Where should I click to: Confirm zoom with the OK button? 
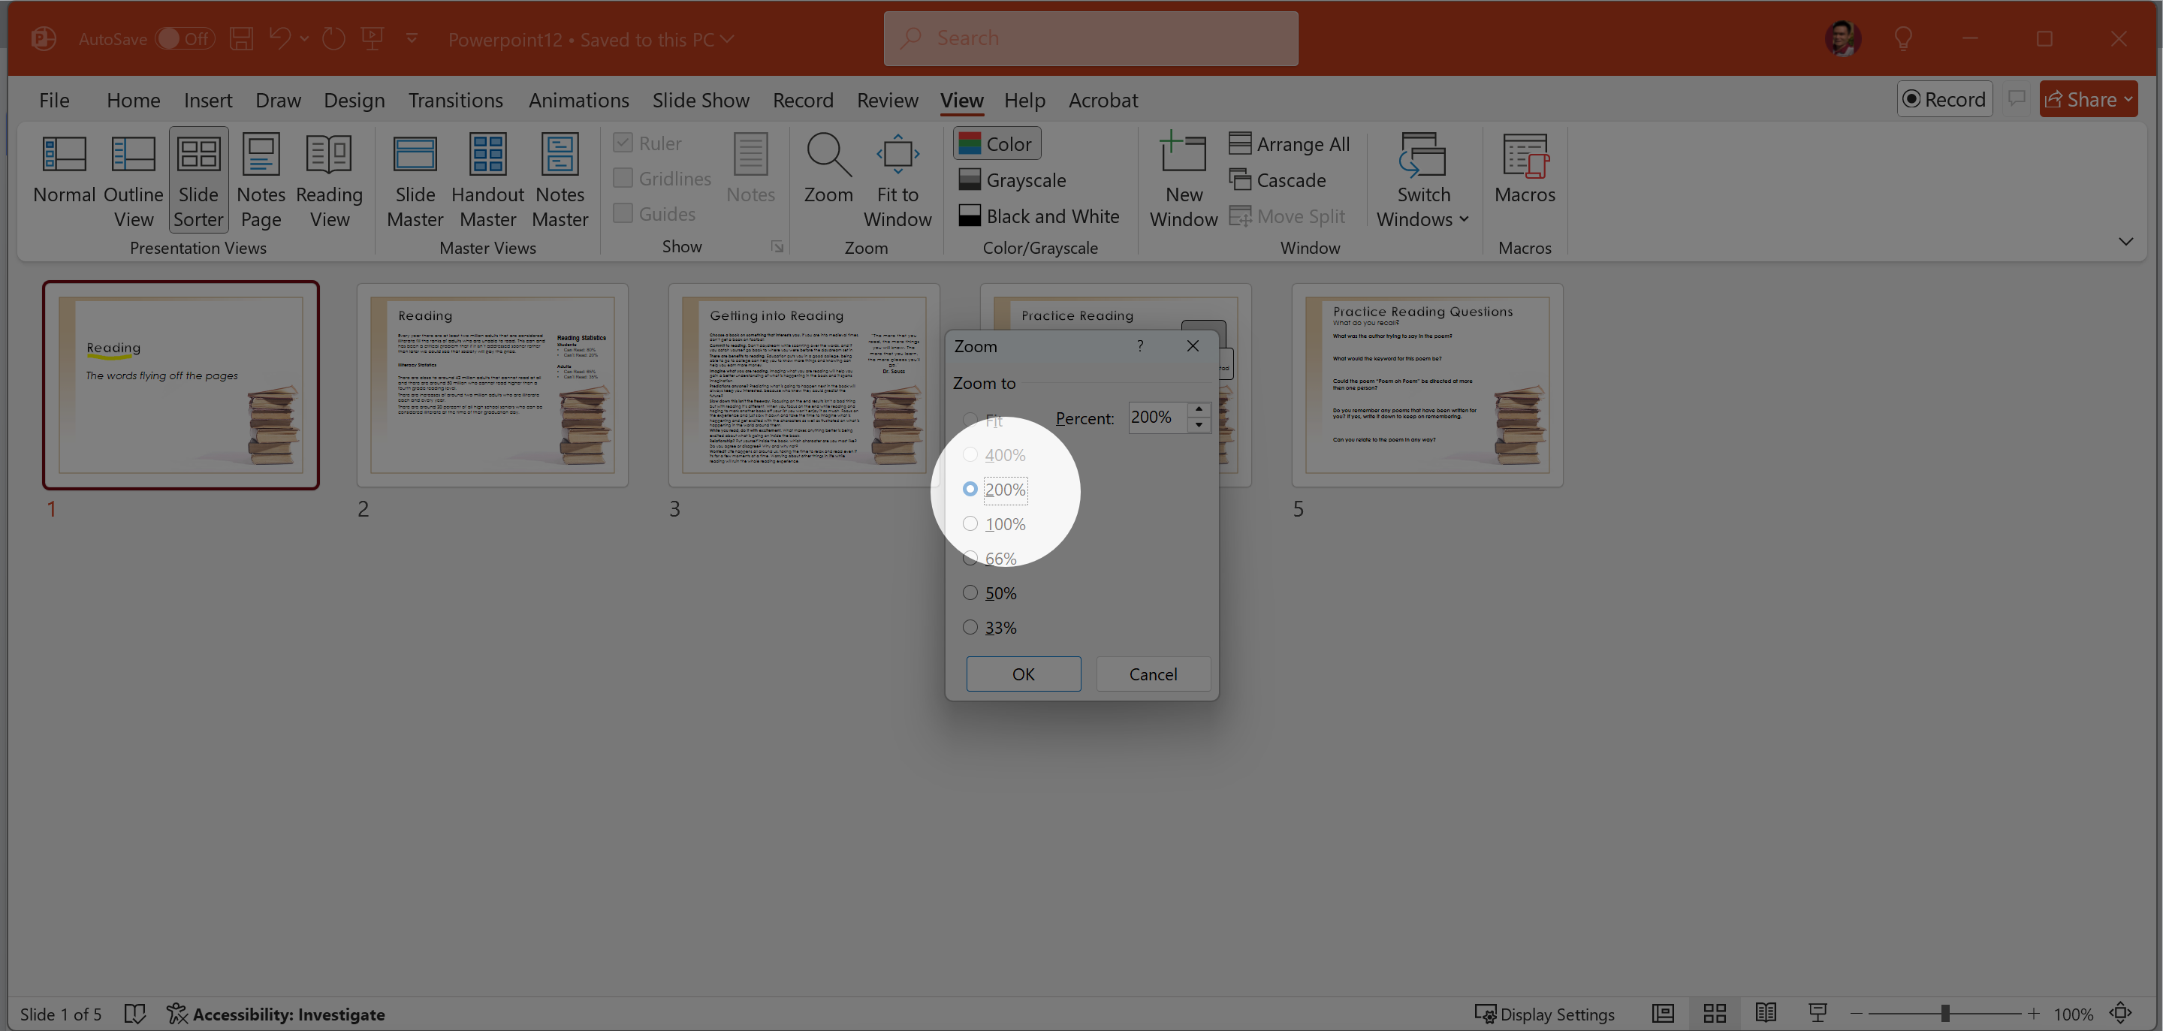tap(1023, 674)
